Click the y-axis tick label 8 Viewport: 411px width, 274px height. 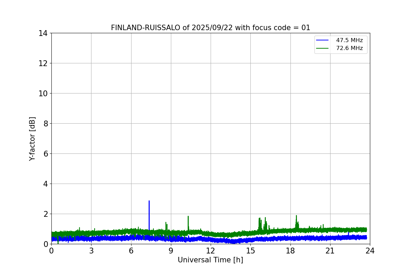(45, 124)
